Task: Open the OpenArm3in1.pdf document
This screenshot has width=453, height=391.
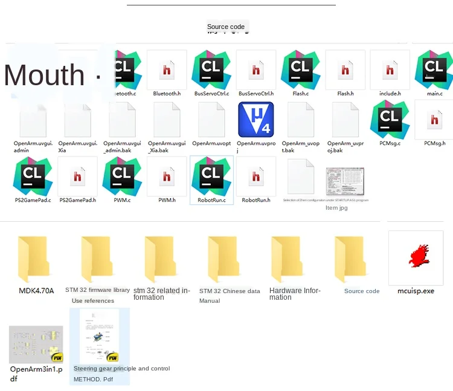Action: click(x=36, y=345)
